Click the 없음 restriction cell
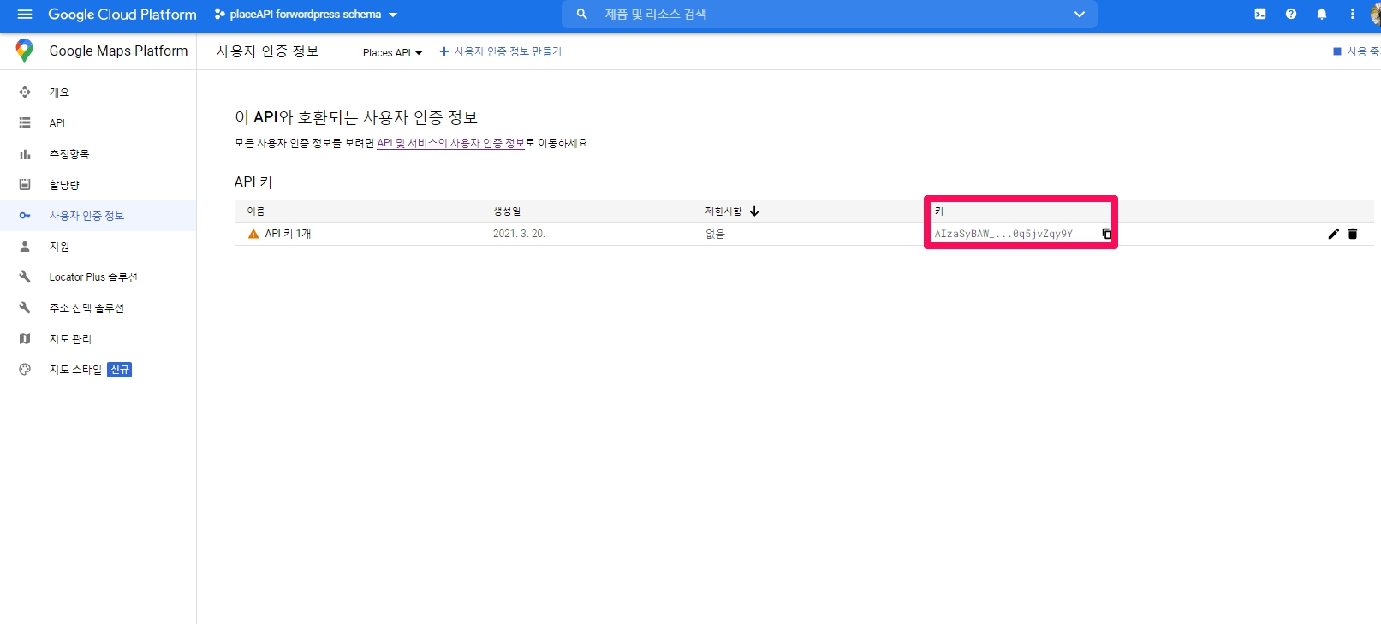1381x624 pixels. (x=715, y=234)
